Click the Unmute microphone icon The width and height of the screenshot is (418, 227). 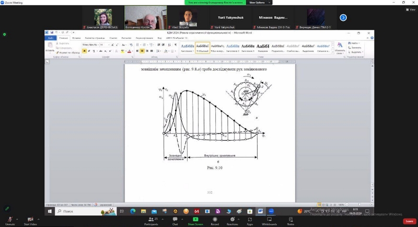pyautogui.click(x=9, y=219)
